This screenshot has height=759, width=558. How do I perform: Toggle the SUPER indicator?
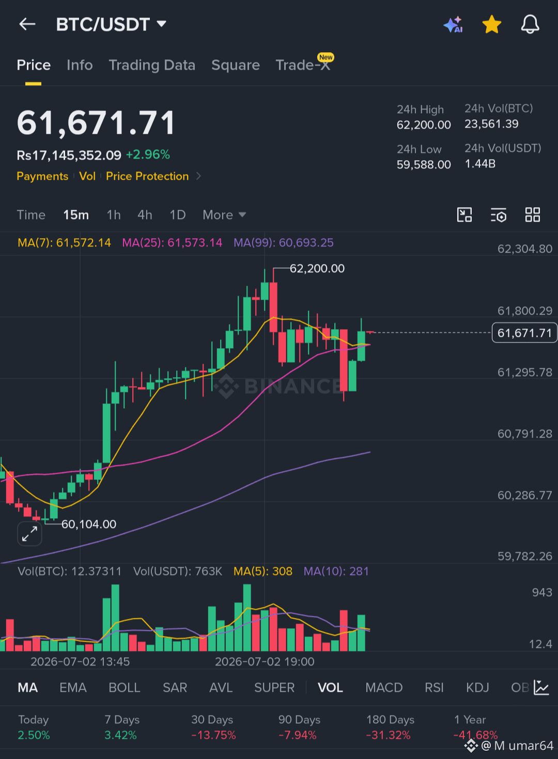coord(274,688)
